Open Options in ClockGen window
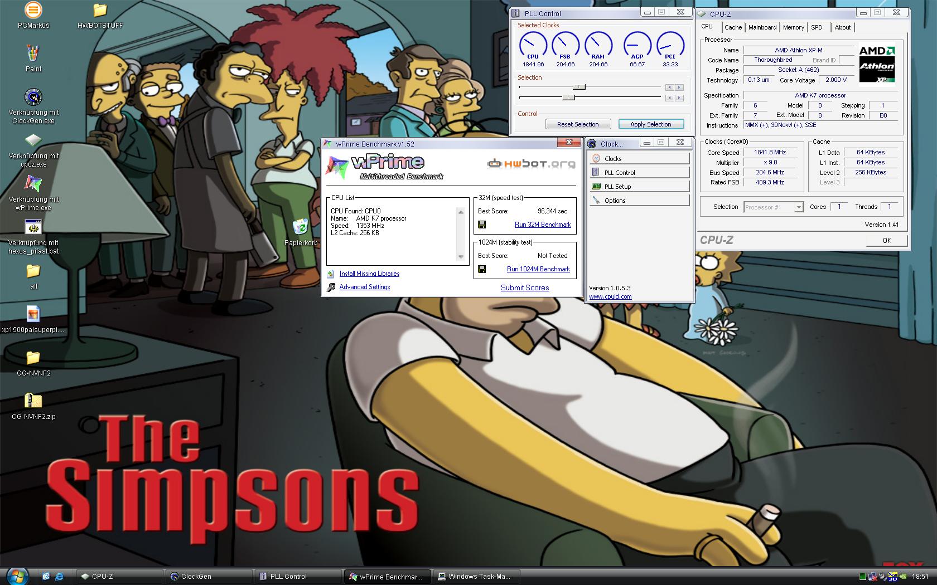Screen dimensions: 937x585 [x=639, y=201]
